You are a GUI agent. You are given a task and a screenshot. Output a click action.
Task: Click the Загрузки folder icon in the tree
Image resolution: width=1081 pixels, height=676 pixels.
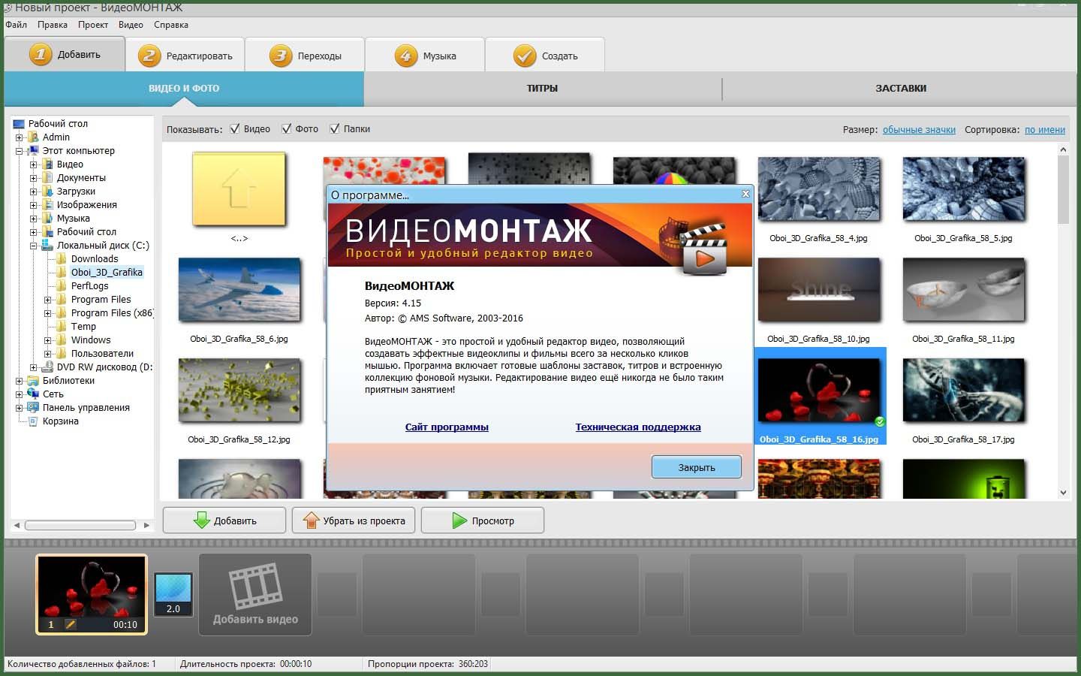tap(47, 192)
